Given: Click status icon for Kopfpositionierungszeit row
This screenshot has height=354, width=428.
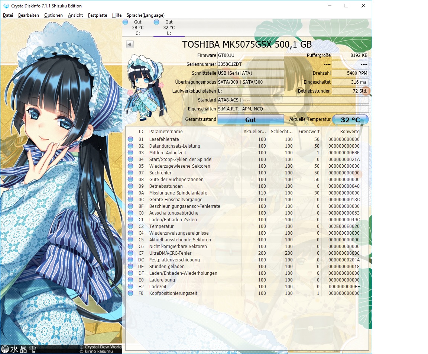Looking at the screenshot, I should [x=130, y=293].
